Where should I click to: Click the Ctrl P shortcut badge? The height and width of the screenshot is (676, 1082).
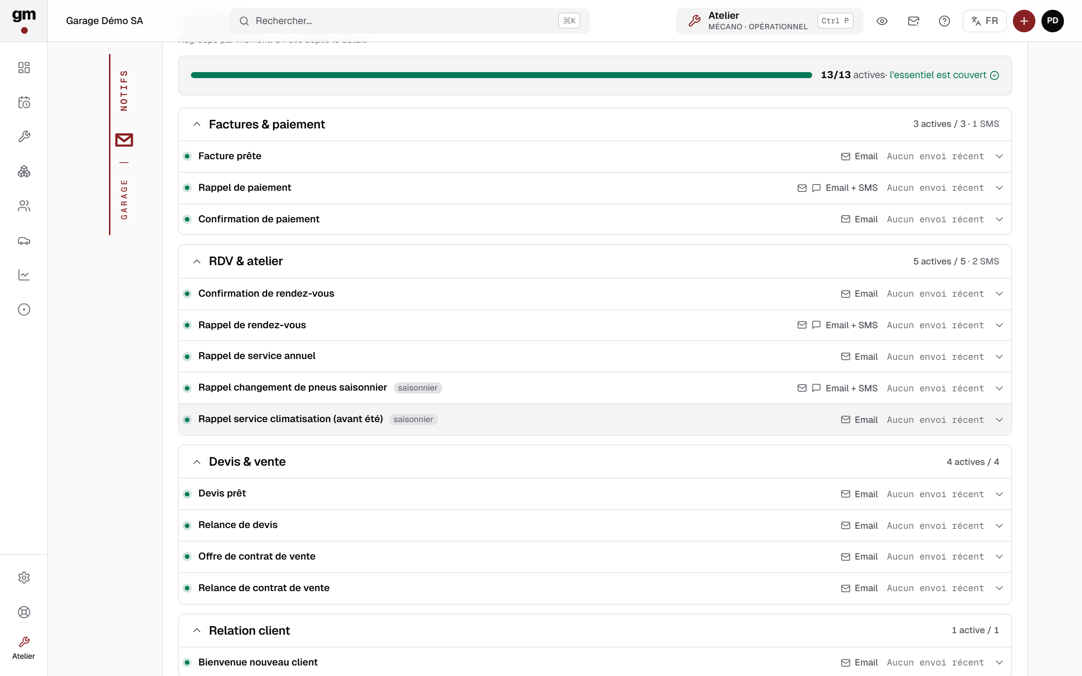click(835, 21)
